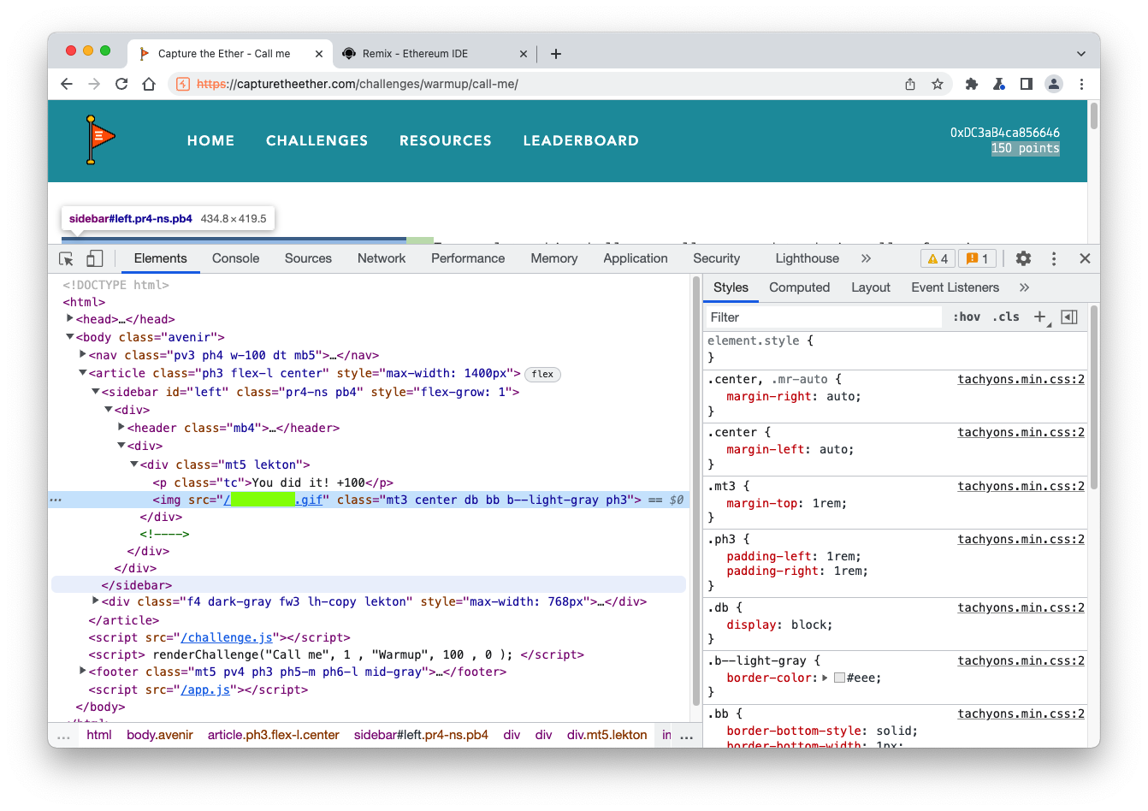Click the inspect element picker icon
This screenshot has height=811, width=1148.
pos(66,258)
